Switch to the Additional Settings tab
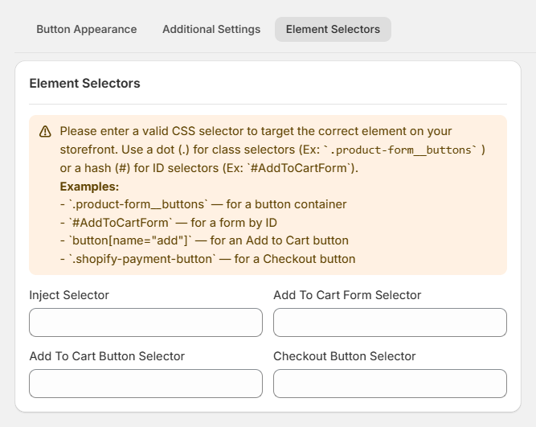This screenshot has height=427, width=536. pyautogui.click(x=211, y=29)
